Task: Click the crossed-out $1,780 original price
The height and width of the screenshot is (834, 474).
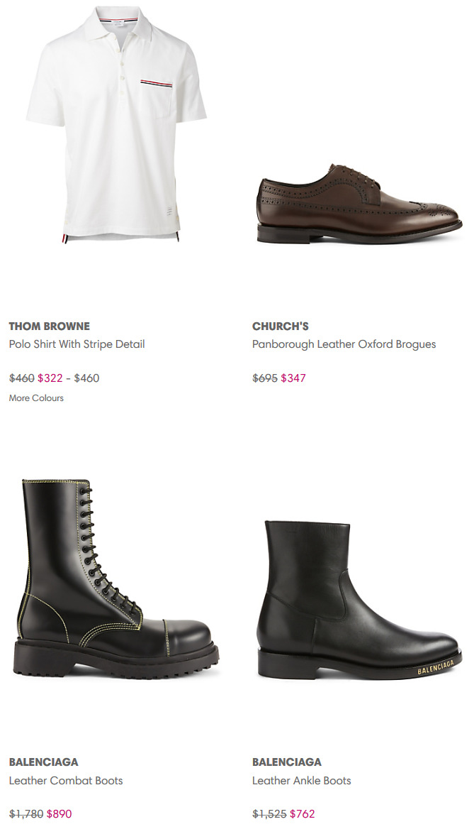Action: 26,814
